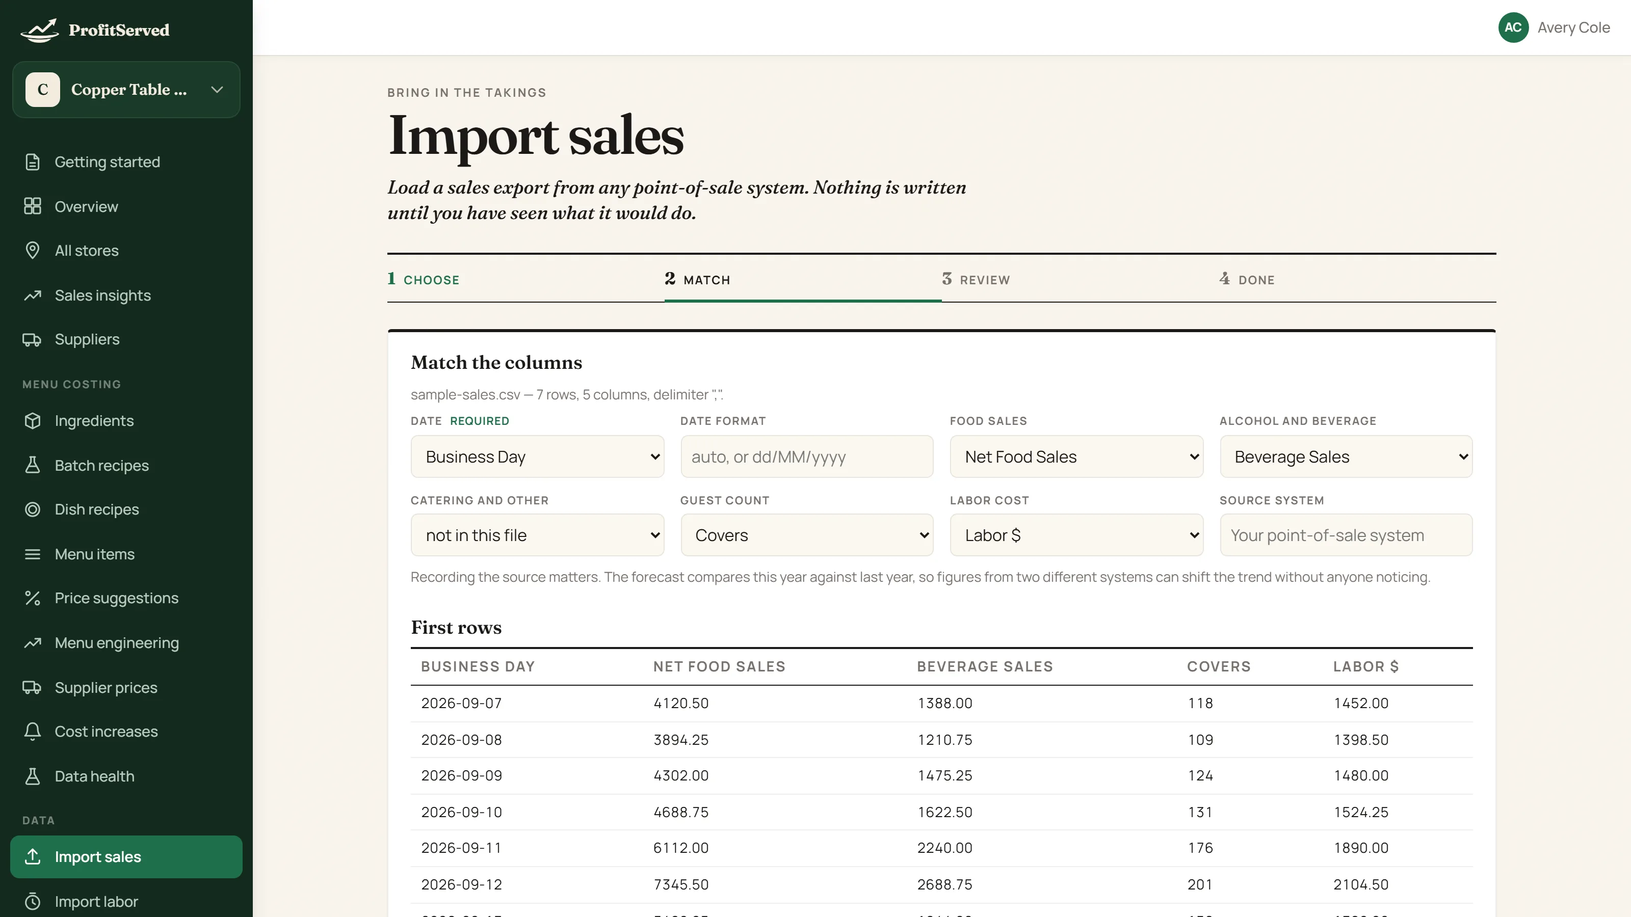Image resolution: width=1631 pixels, height=917 pixels.
Task: Click the ProfitServed logo icon
Action: click(39, 30)
